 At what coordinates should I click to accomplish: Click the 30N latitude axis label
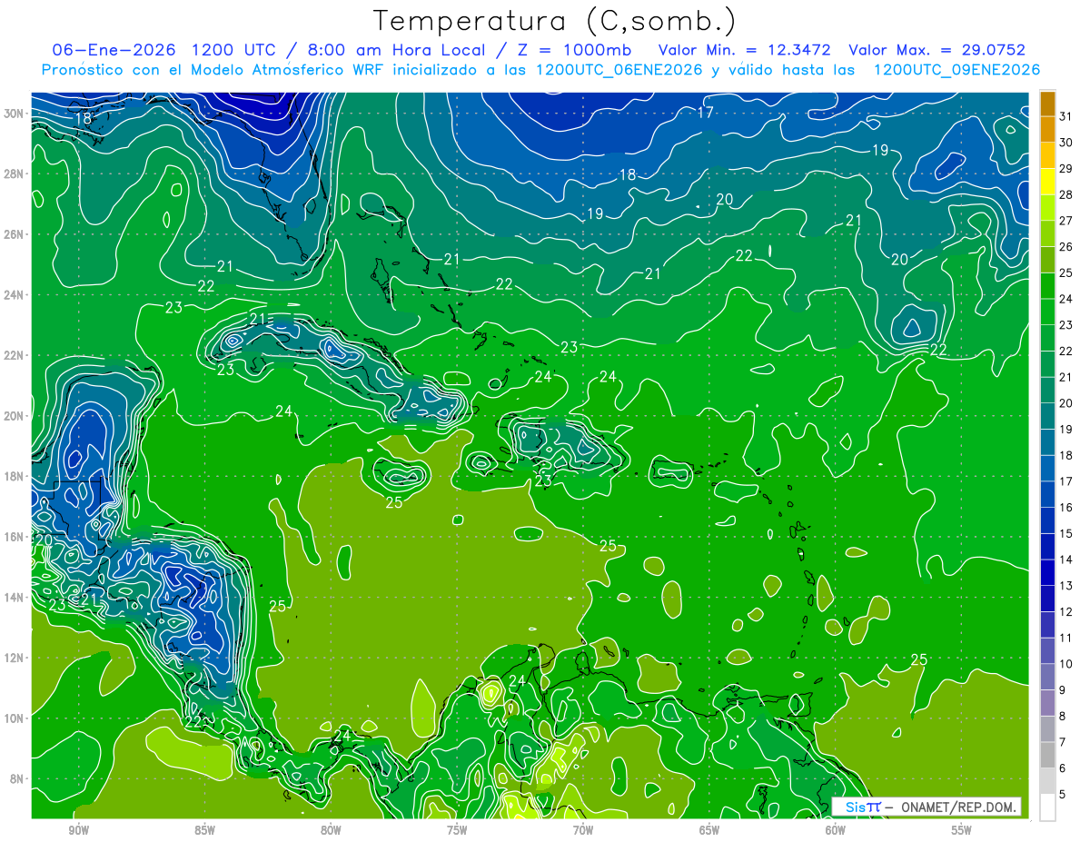point(14,114)
